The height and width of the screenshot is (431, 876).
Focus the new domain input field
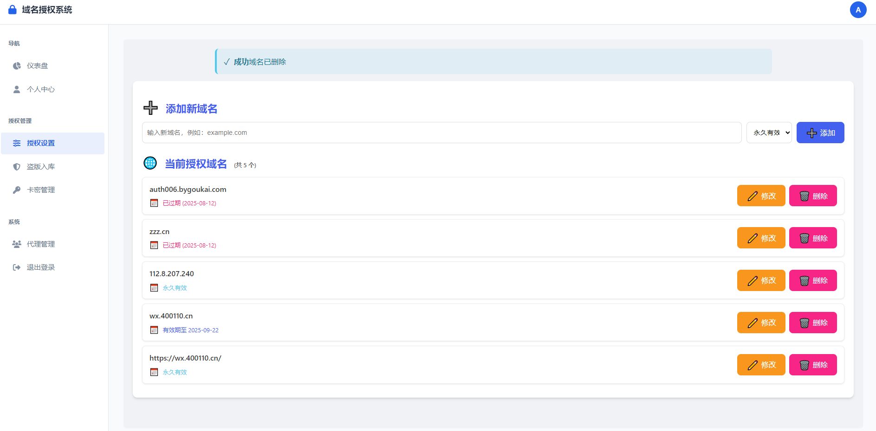pyautogui.click(x=441, y=133)
